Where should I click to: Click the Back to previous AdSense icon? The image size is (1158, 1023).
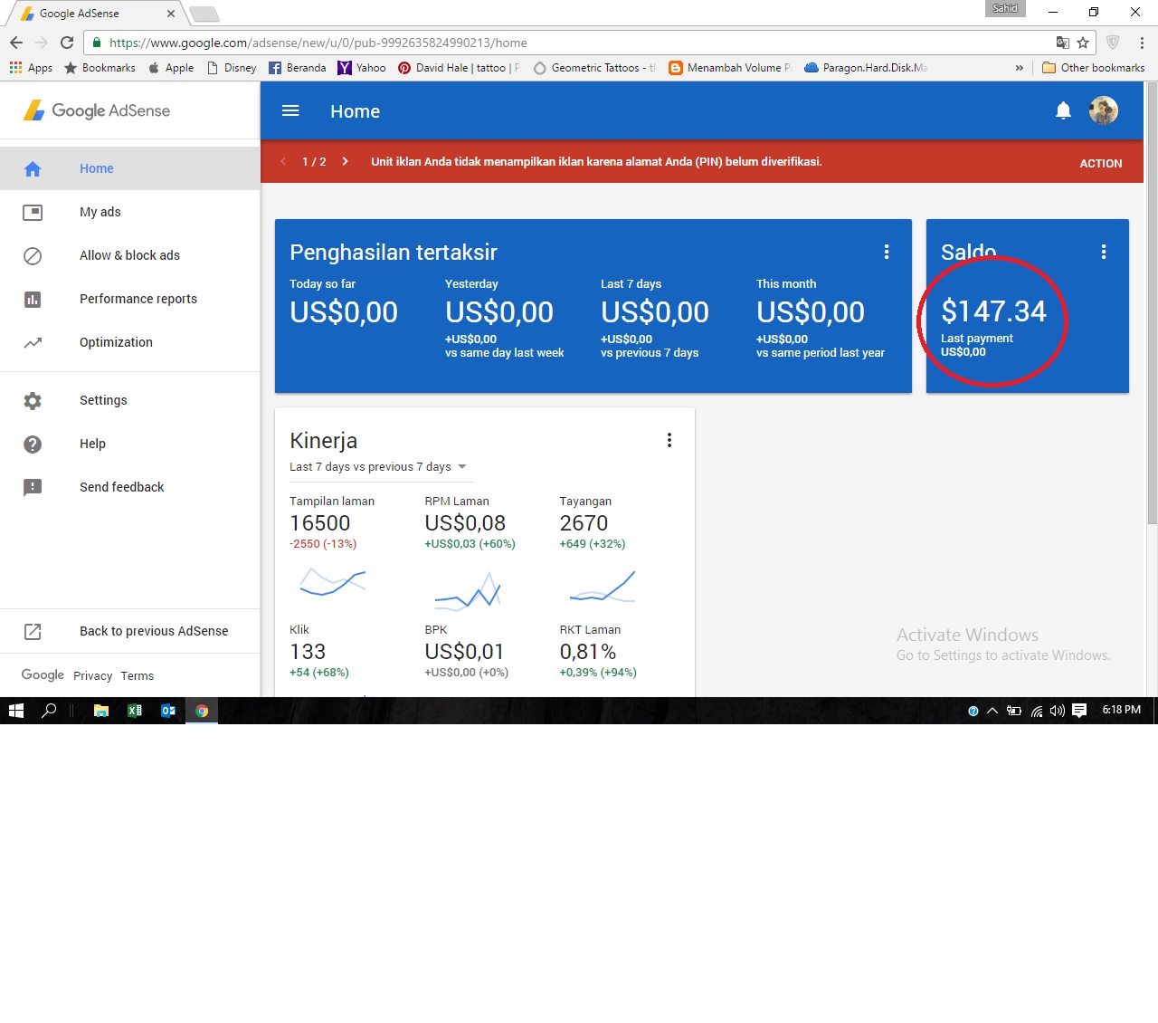click(33, 631)
